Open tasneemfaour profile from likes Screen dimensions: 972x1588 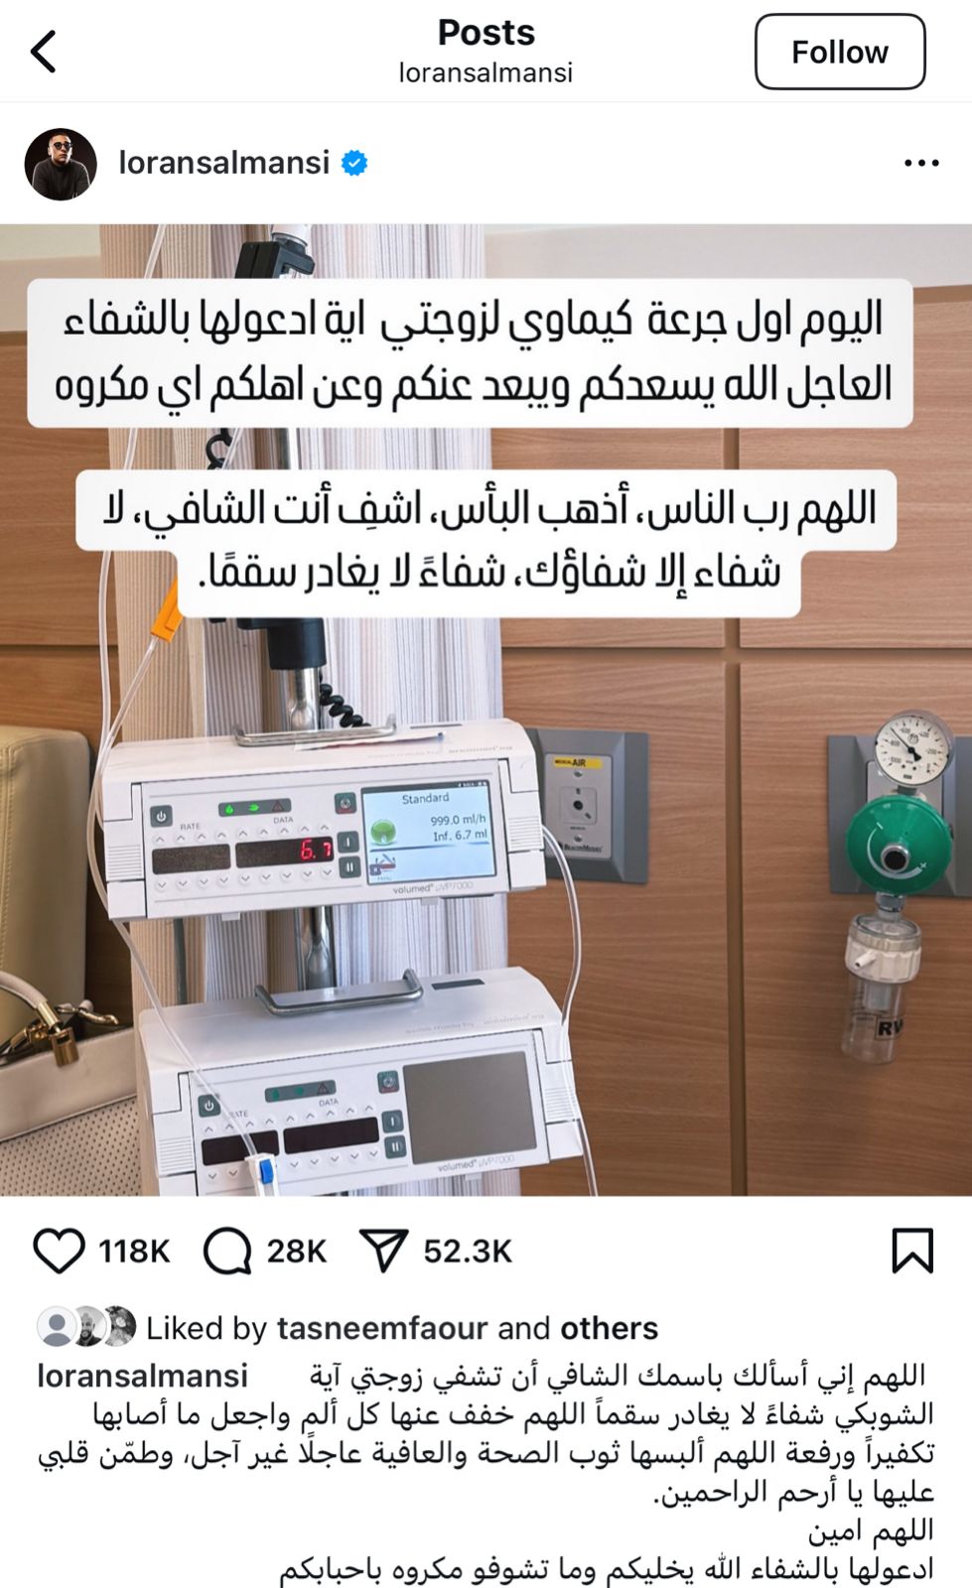pyautogui.click(x=382, y=1328)
